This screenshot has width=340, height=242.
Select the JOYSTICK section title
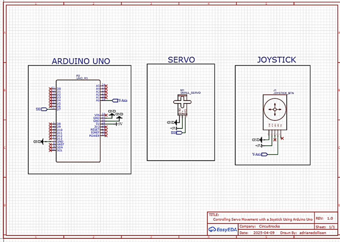tap(276, 60)
